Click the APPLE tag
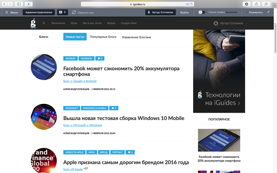 tap(92, 152)
